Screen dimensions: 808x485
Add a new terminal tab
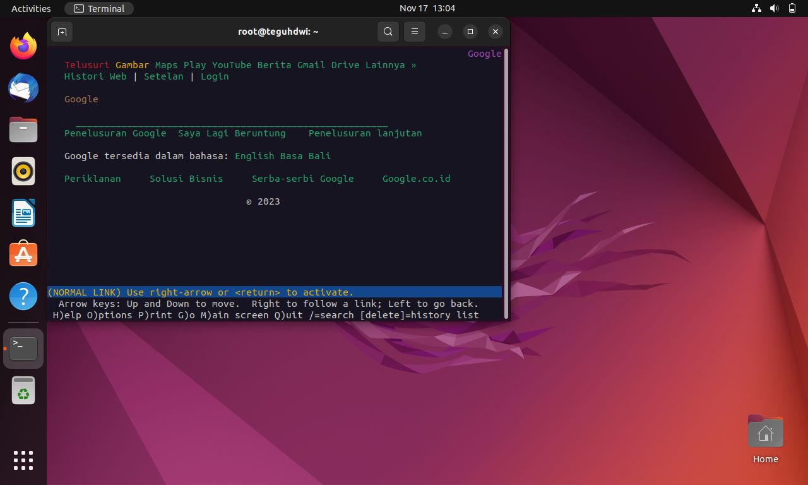pos(62,32)
